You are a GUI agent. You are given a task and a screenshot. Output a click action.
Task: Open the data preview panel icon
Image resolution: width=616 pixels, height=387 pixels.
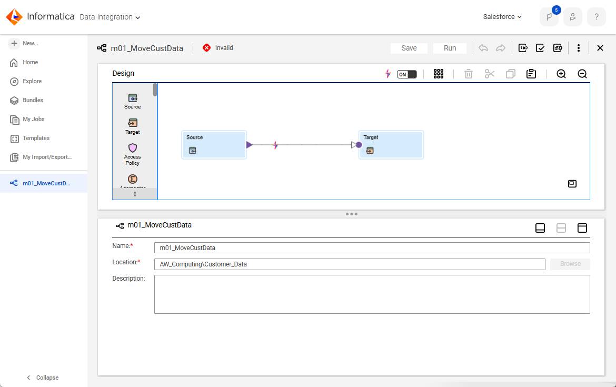(x=558, y=48)
